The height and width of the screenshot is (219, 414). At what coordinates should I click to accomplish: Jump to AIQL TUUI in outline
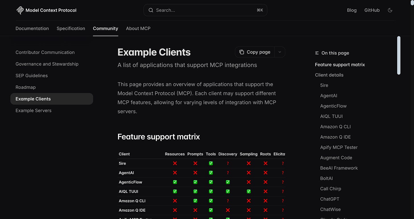coord(332,116)
